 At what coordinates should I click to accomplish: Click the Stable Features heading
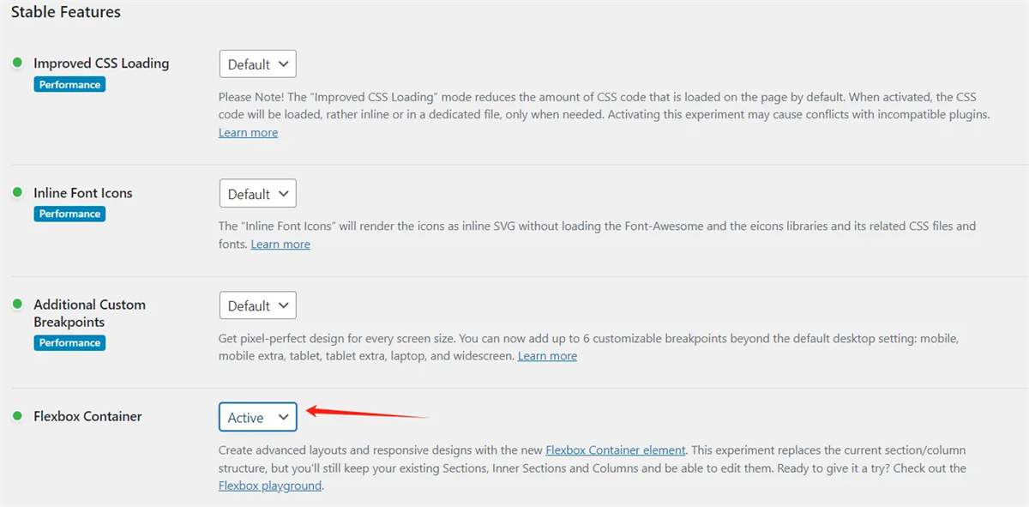click(66, 12)
